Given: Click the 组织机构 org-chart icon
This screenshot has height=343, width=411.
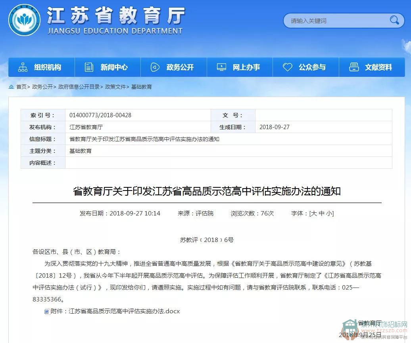Looking at the screenshot, I should point(23,67).
